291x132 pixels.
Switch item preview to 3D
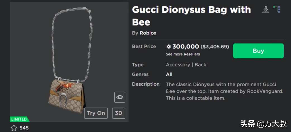(119, 113)
